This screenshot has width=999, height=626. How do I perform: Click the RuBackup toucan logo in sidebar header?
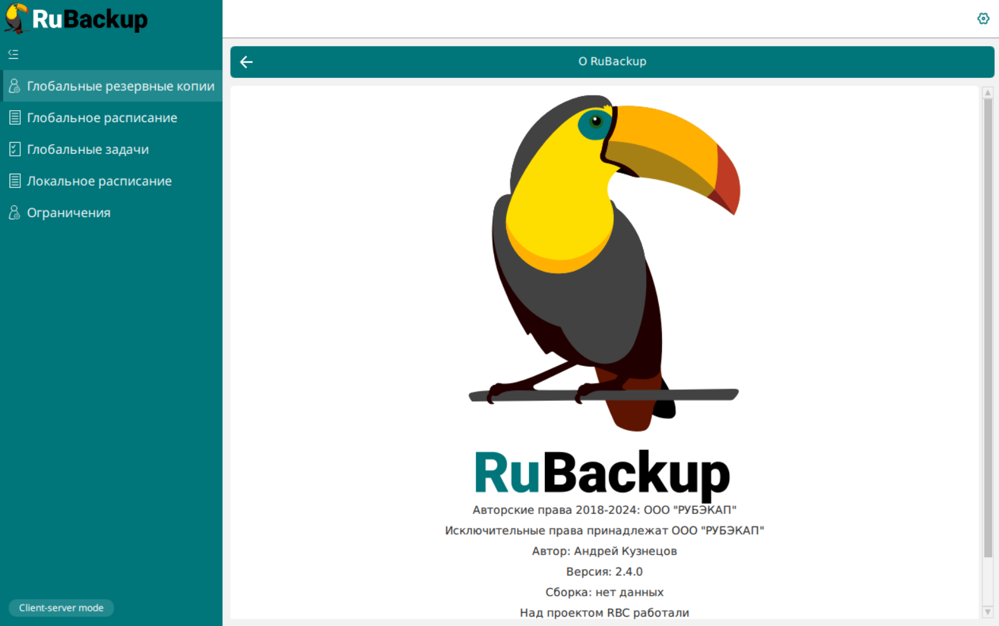(16, 18)
